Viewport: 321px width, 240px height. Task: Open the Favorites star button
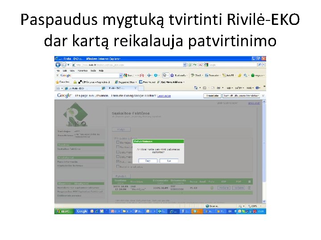tap(62, 82)
